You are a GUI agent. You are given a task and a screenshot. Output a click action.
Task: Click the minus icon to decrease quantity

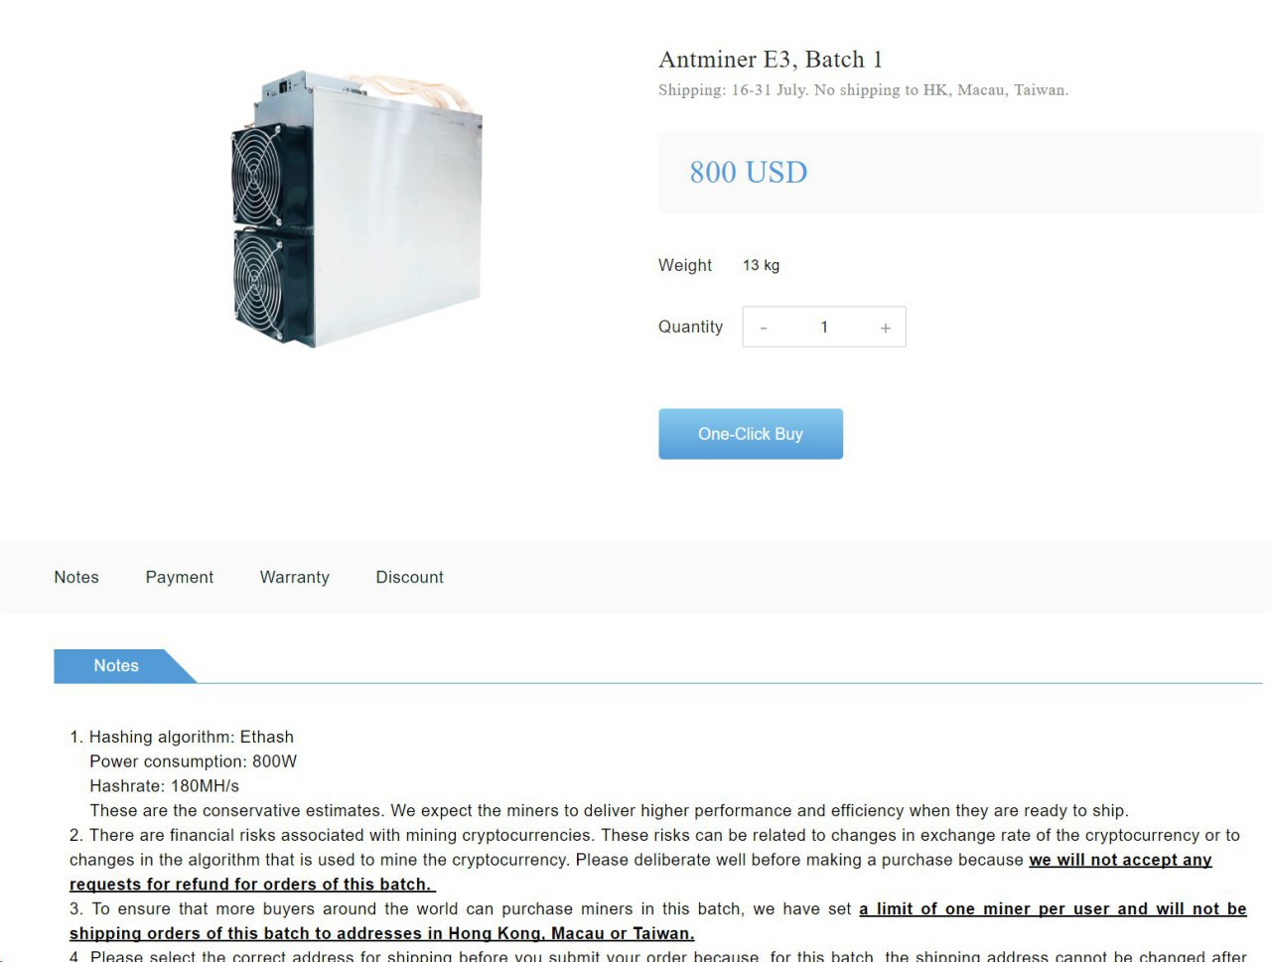tap(764, 328)
